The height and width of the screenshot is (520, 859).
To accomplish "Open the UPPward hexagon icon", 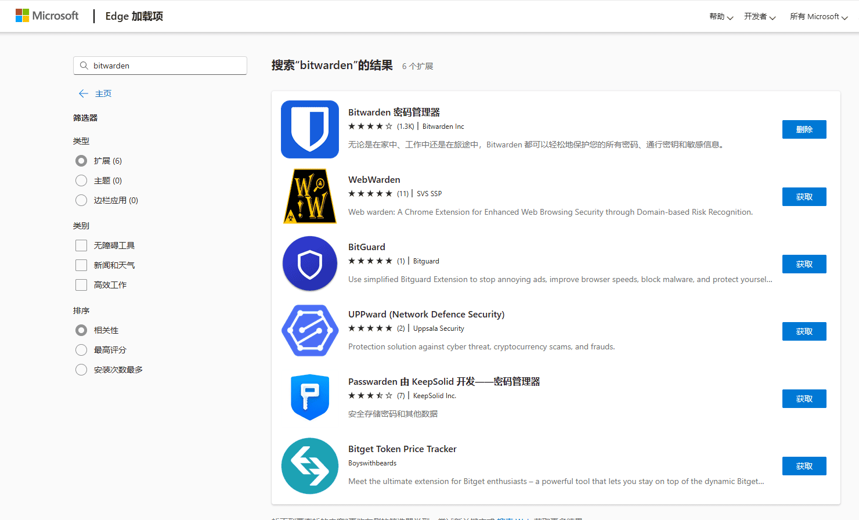I will [x=310, y=330].
